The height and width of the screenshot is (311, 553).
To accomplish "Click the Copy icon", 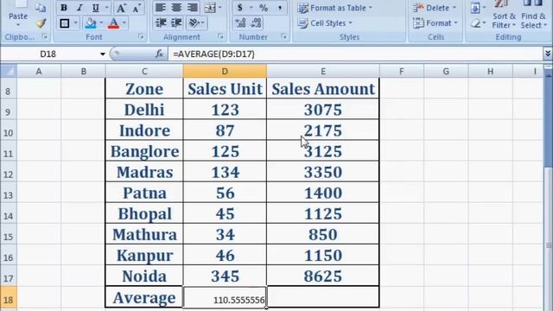I will click(x=41, y=8).
